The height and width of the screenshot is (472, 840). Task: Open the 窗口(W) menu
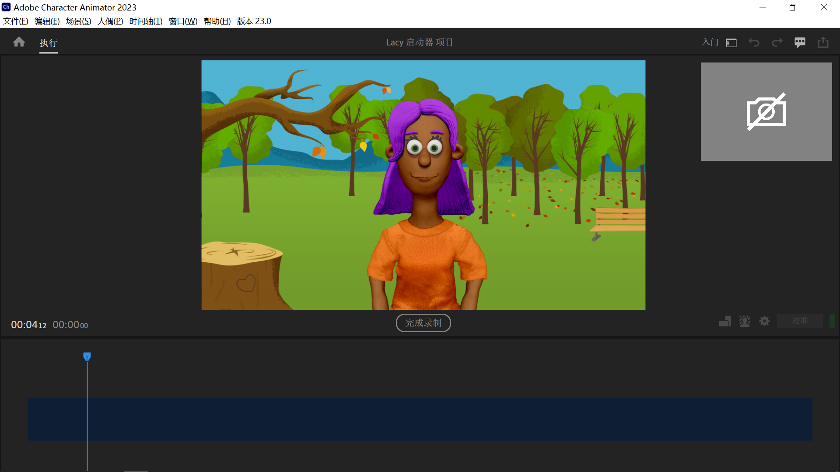(x=183, y=21)
